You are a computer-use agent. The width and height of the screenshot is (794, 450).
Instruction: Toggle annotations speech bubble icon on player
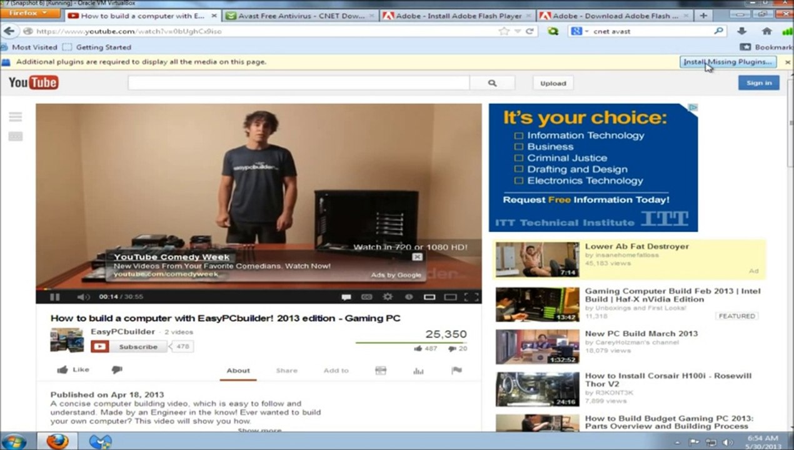pos(346,297)
